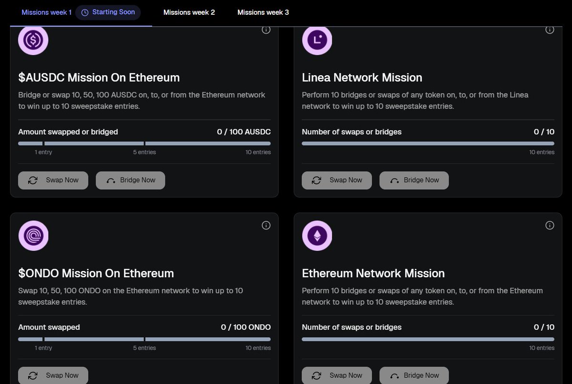Click Swap Now in $ONDO mission card

point(53,375)
